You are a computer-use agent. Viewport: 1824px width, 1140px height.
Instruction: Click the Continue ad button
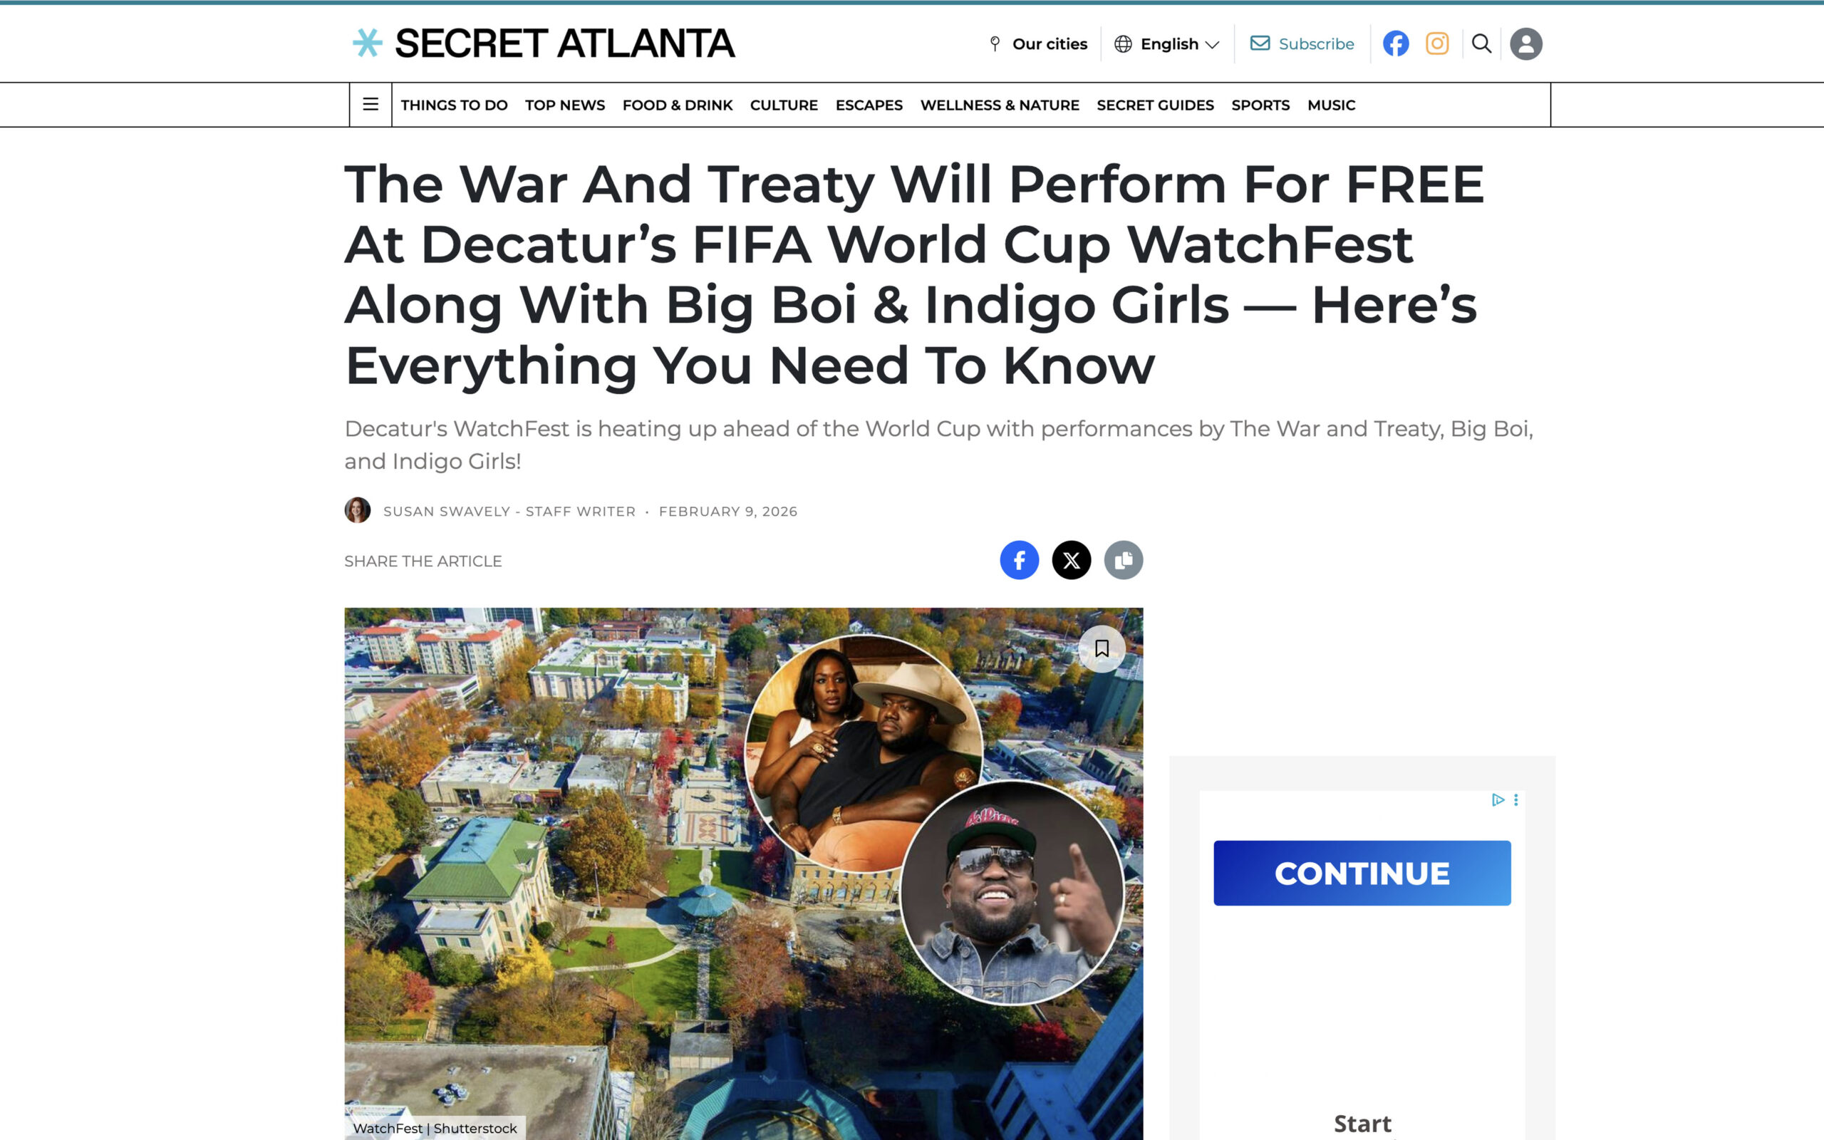1362,873
